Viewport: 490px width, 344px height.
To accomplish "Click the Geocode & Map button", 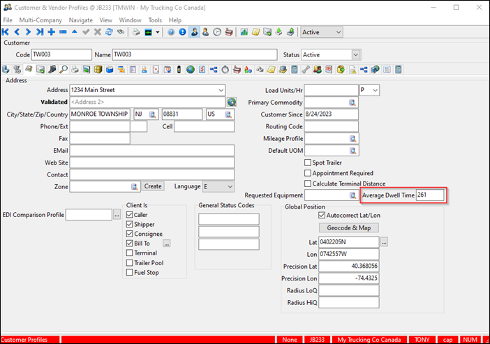I will [x=348, y=228].
